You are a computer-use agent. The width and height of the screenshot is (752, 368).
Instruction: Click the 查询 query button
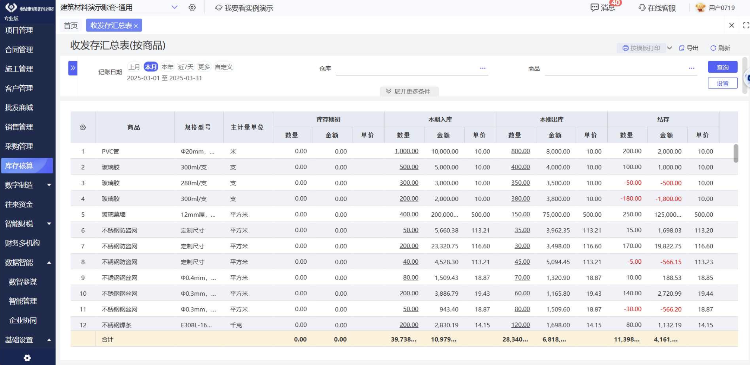tap(723, 67)
